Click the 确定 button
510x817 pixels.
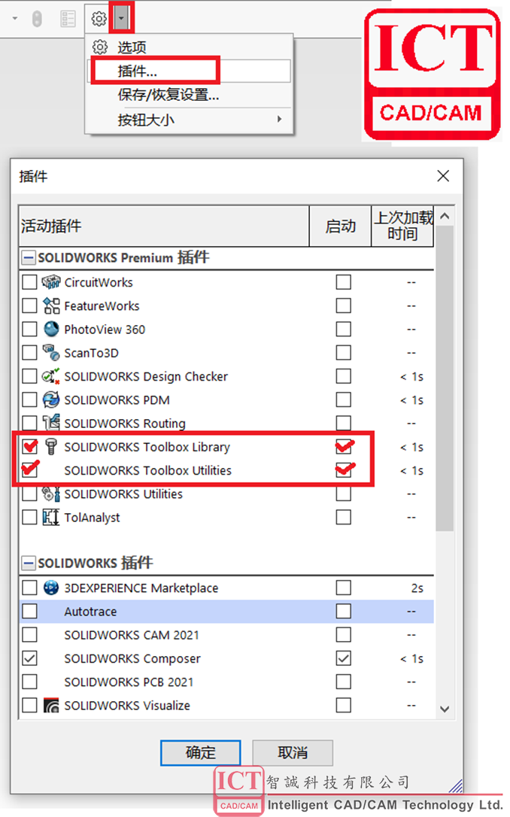tap(200, 752)
